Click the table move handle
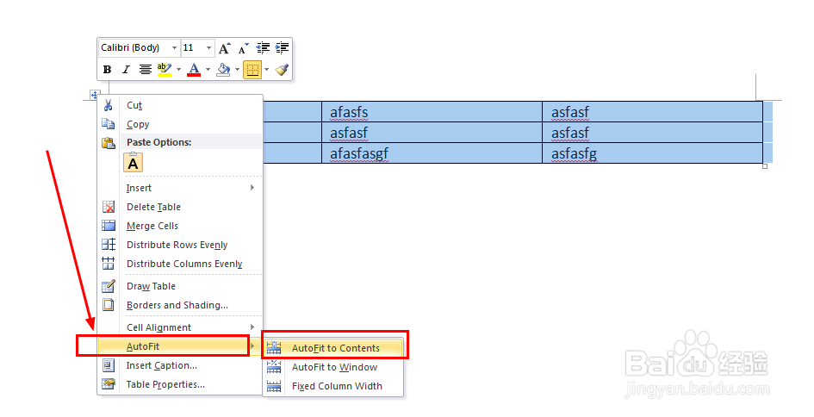Screen dimensions: 814x417 pos(94,95)
